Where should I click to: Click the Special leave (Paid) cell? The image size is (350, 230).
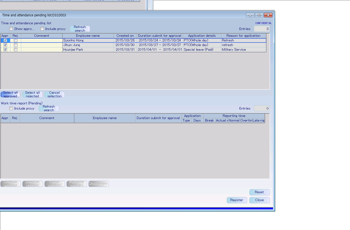202,50
